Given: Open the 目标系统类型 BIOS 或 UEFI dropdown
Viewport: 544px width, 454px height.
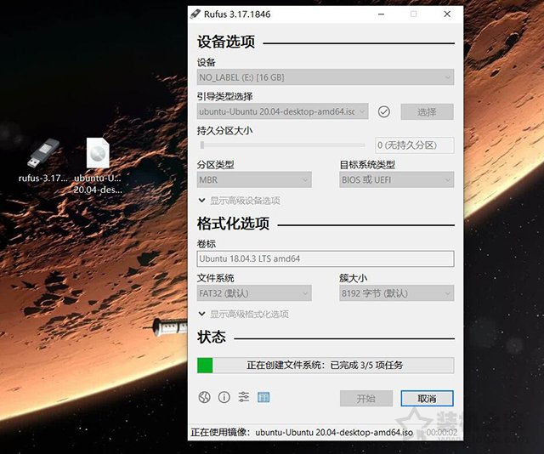Looking at the screenshot, I should (397, 179).
